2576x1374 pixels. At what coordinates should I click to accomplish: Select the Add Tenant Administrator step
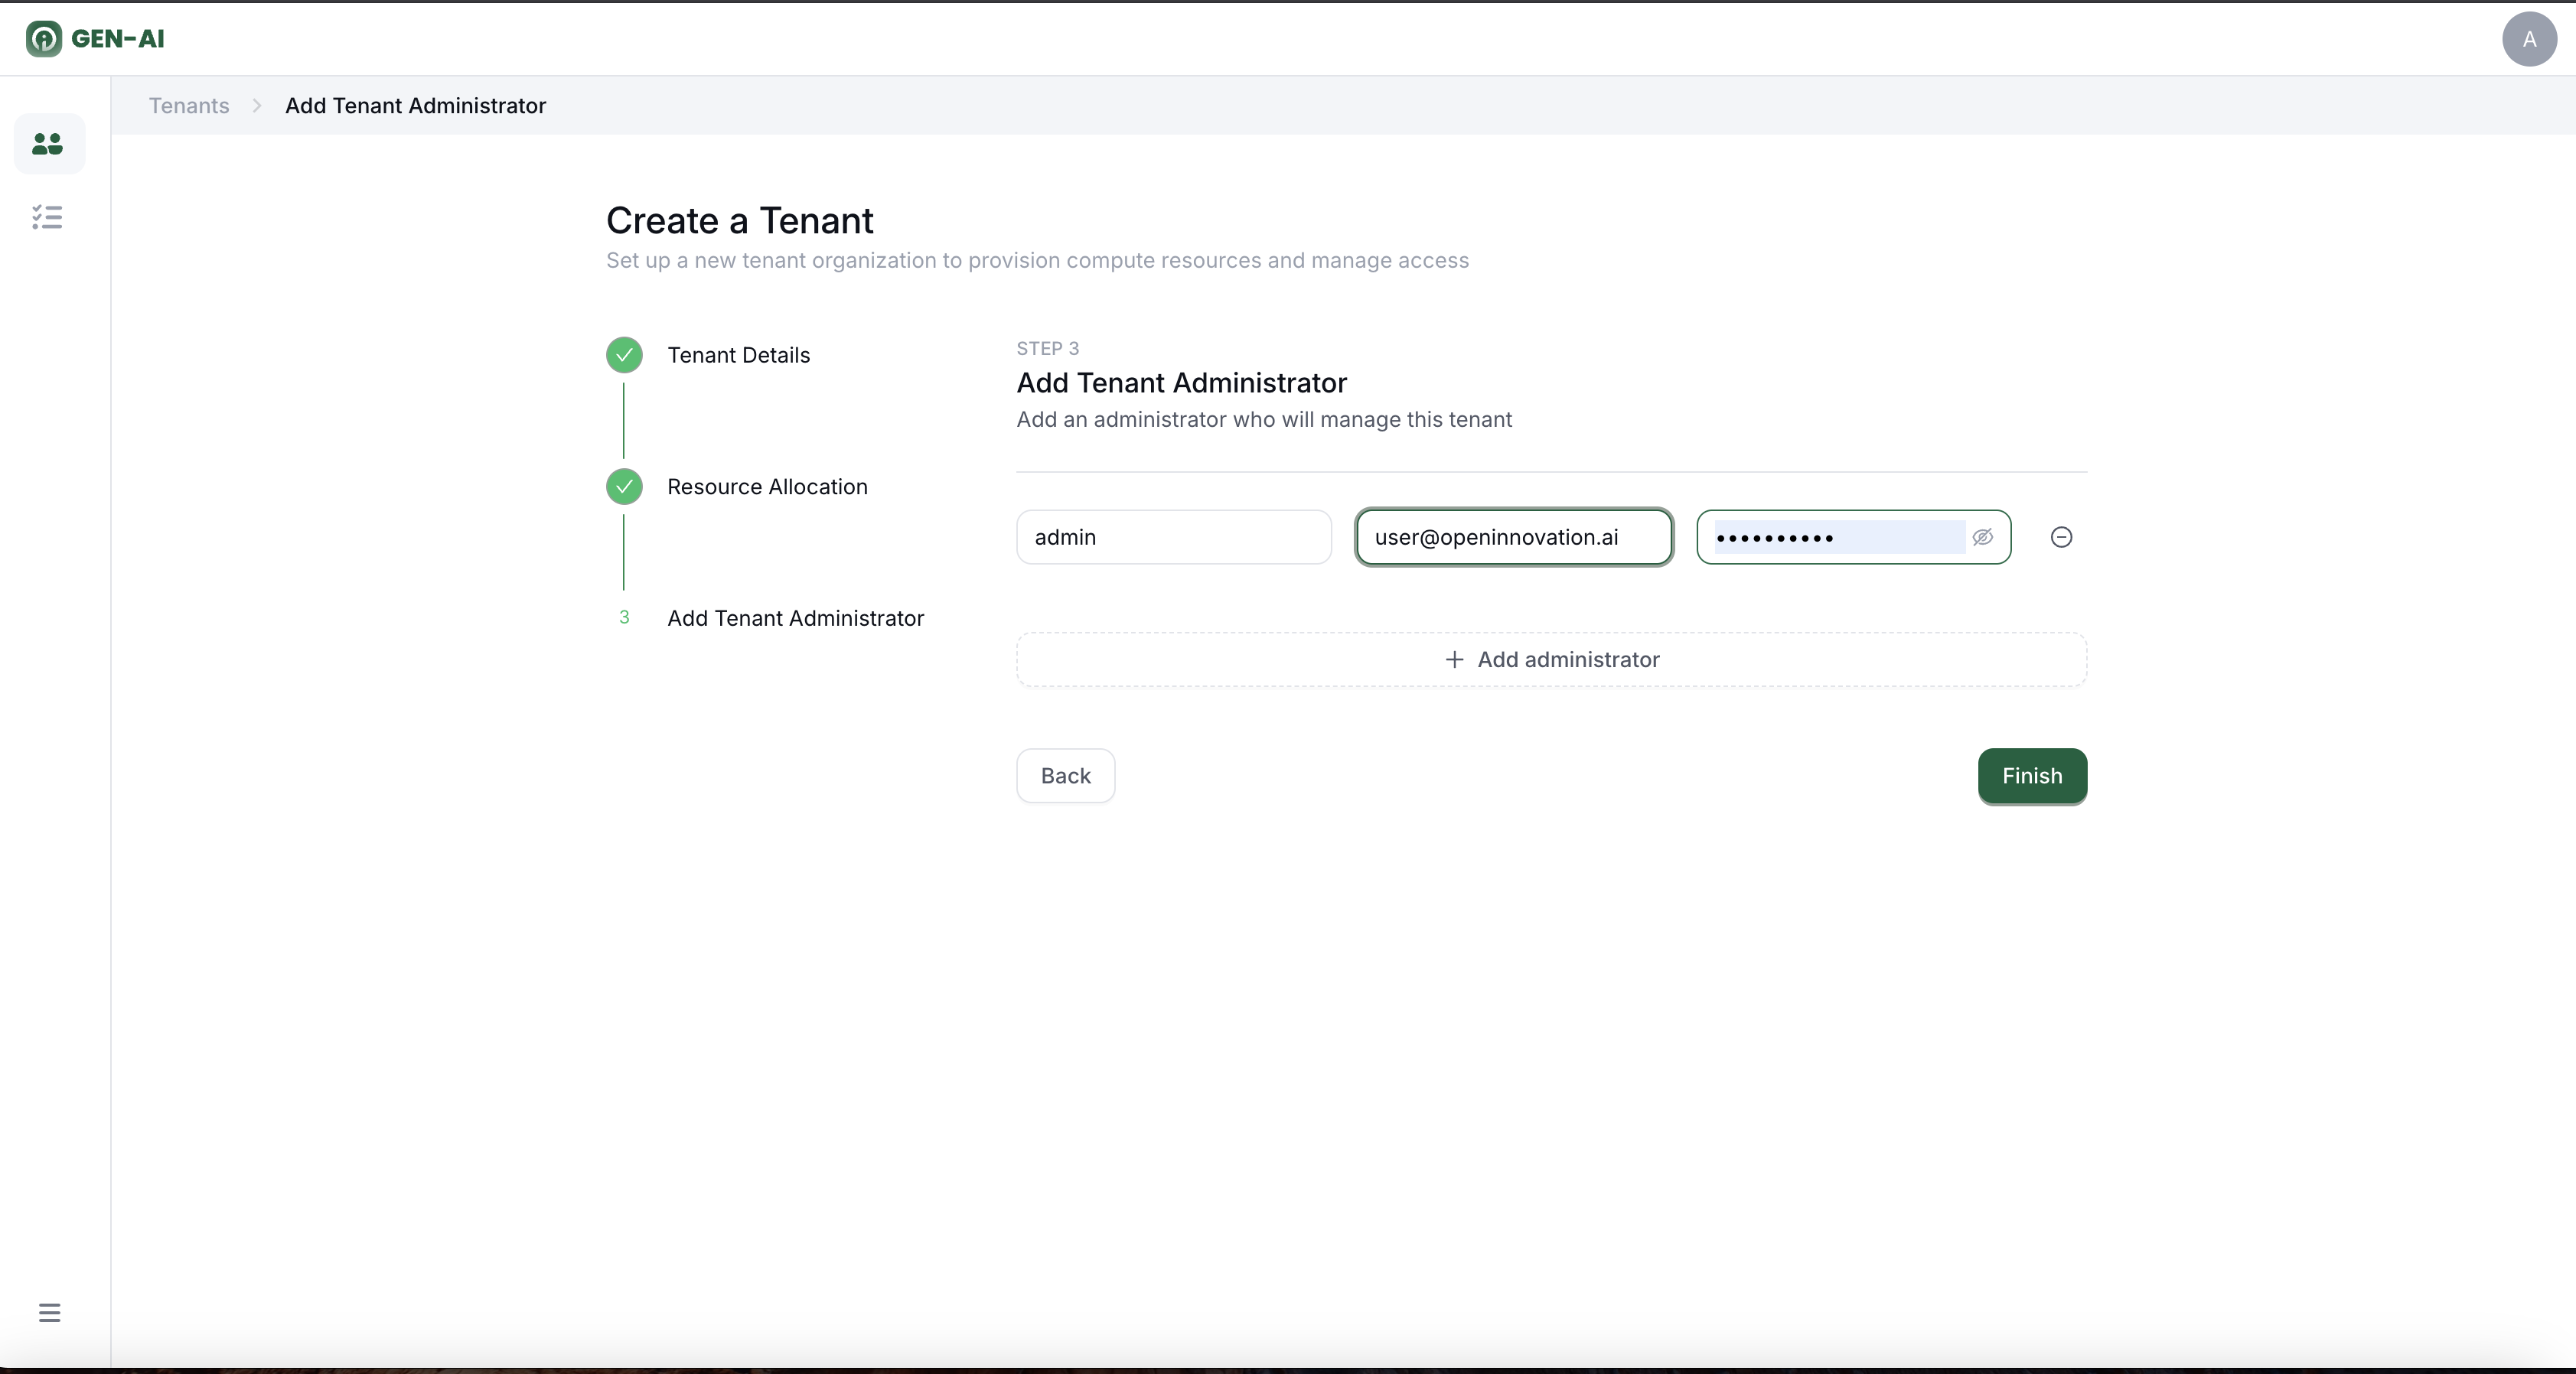click(x=795, y=618)
